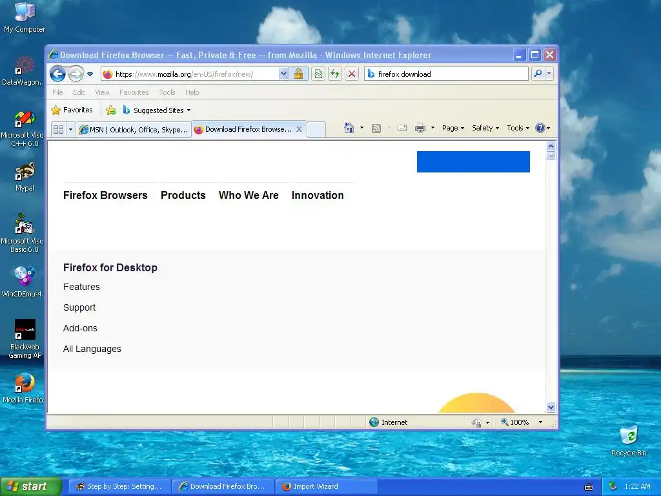Open the Page command menu
The image size is (661, 496).
tap(453, 128)
